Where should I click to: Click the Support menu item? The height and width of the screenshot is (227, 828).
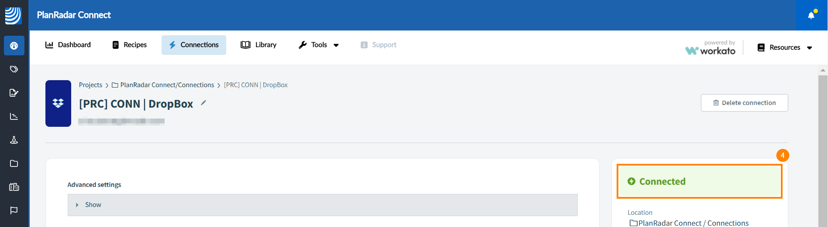tap(379, 45)
